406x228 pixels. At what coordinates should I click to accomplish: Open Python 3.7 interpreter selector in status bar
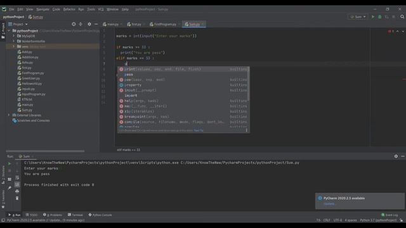click(x=378, y=220)
